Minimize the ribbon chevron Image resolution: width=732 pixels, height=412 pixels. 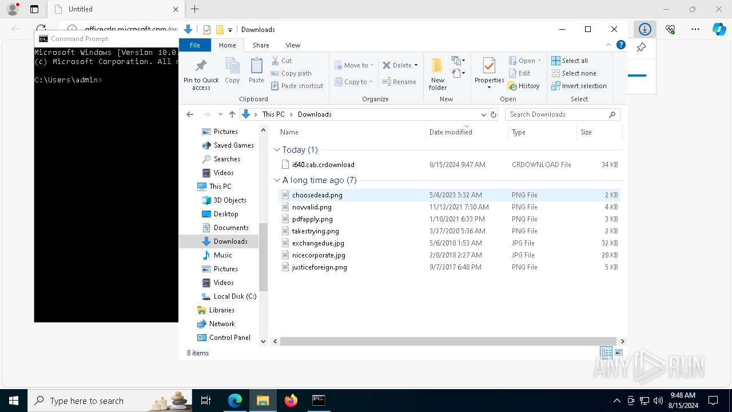[608, 45]
